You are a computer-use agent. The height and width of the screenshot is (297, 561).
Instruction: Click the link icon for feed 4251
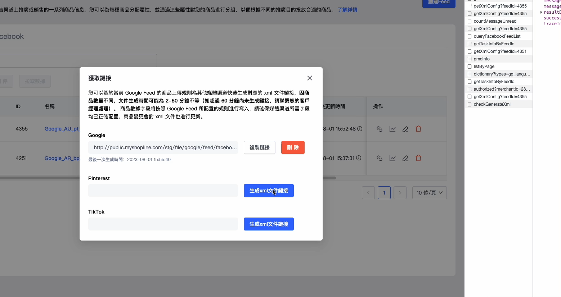click(x=379, y=158)
